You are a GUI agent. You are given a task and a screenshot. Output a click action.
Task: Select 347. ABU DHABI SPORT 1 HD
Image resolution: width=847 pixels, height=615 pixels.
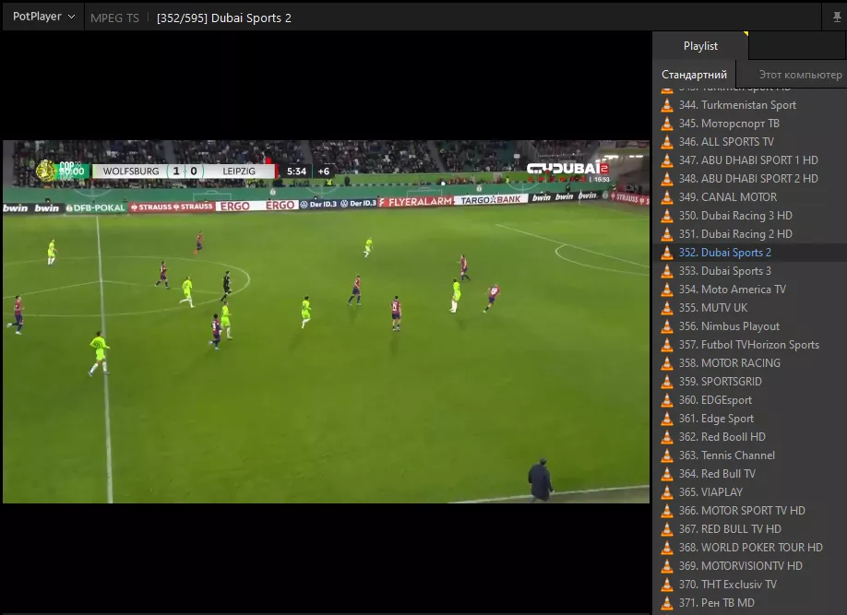750,160
